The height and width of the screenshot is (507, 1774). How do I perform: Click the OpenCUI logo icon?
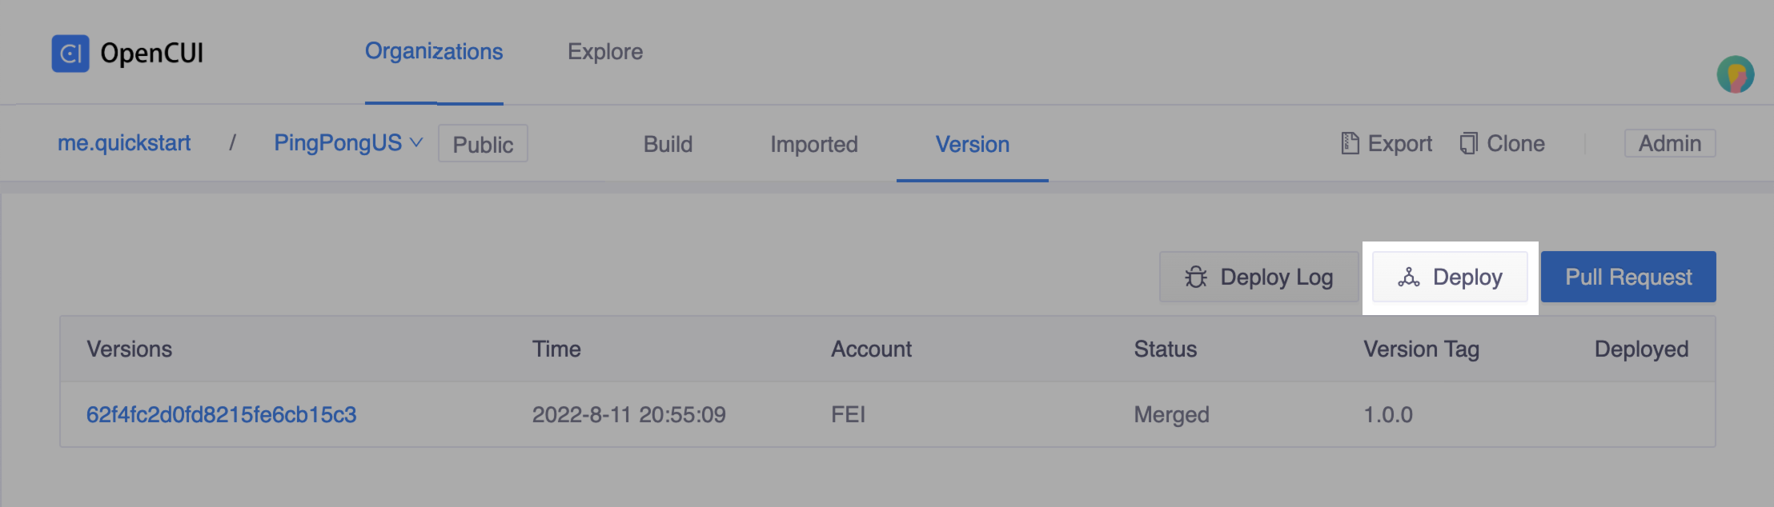70,54
